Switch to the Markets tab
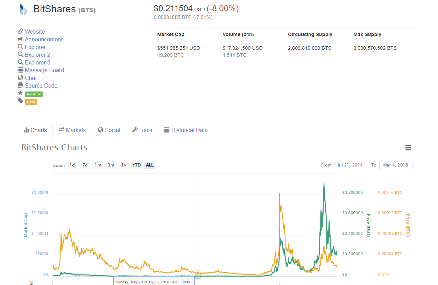Viewport: 438px width, 285px height. coord(72,130)
